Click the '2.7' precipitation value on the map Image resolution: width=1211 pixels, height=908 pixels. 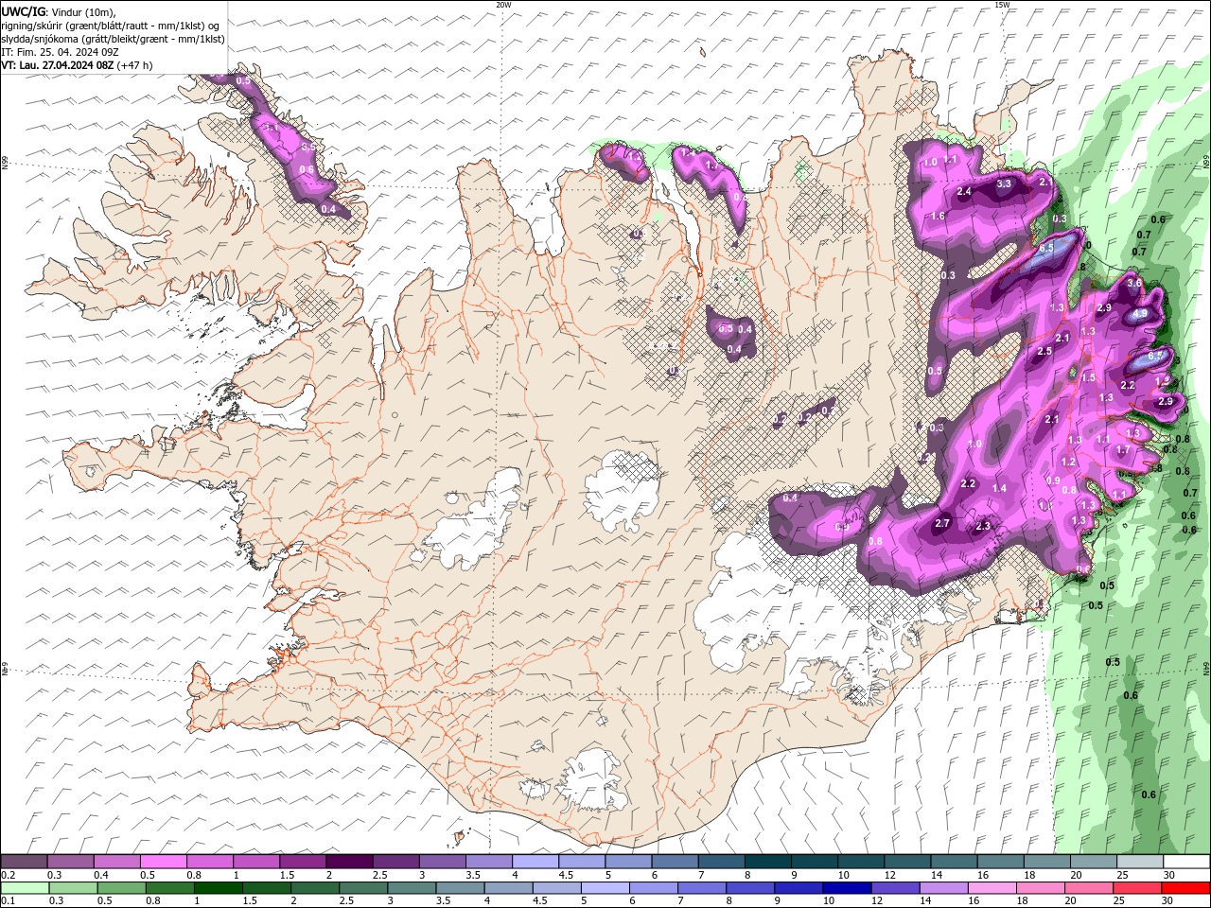pos(941,523)
